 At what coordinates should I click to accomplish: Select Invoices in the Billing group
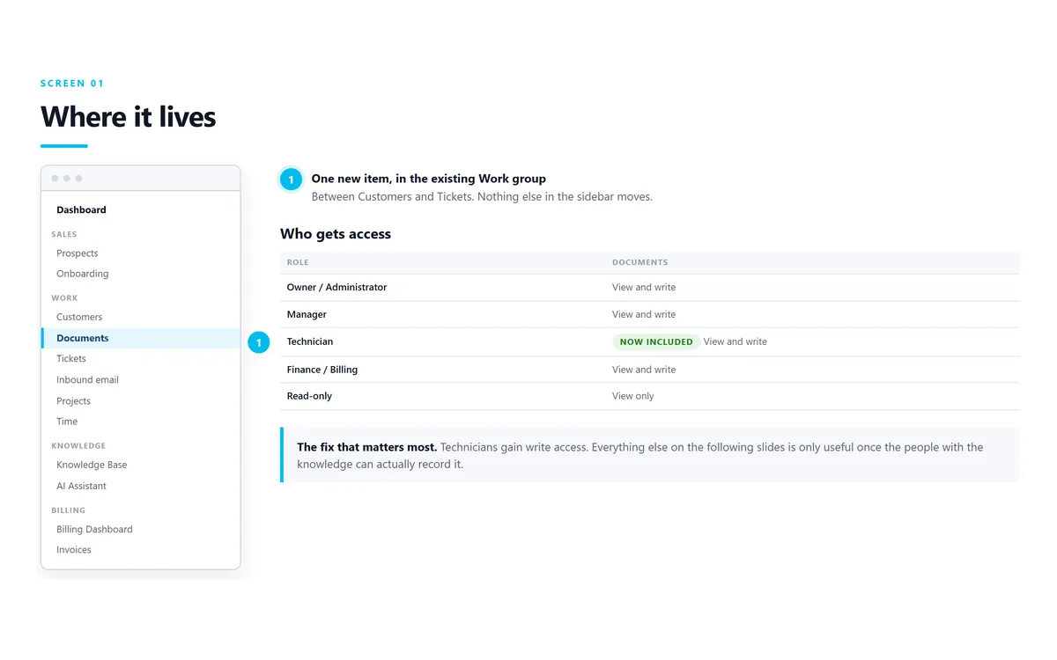coord(74,550)
